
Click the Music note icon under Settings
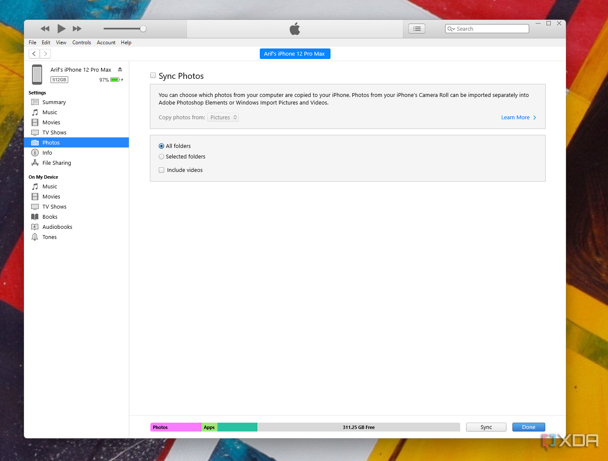35,113
